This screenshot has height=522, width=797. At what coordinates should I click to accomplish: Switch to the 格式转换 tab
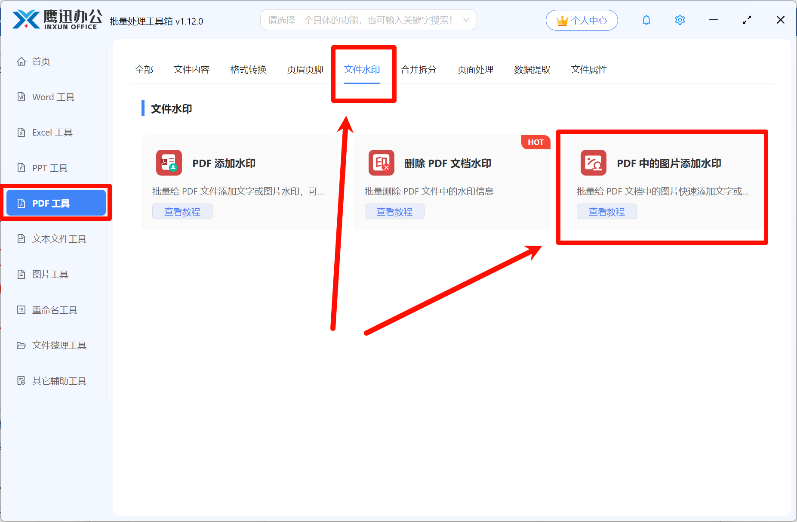pos(248,70)
